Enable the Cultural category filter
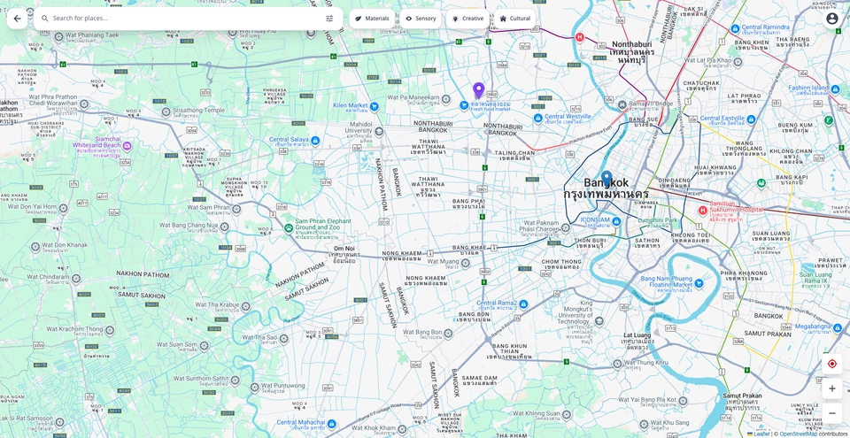 click(515, 19)
